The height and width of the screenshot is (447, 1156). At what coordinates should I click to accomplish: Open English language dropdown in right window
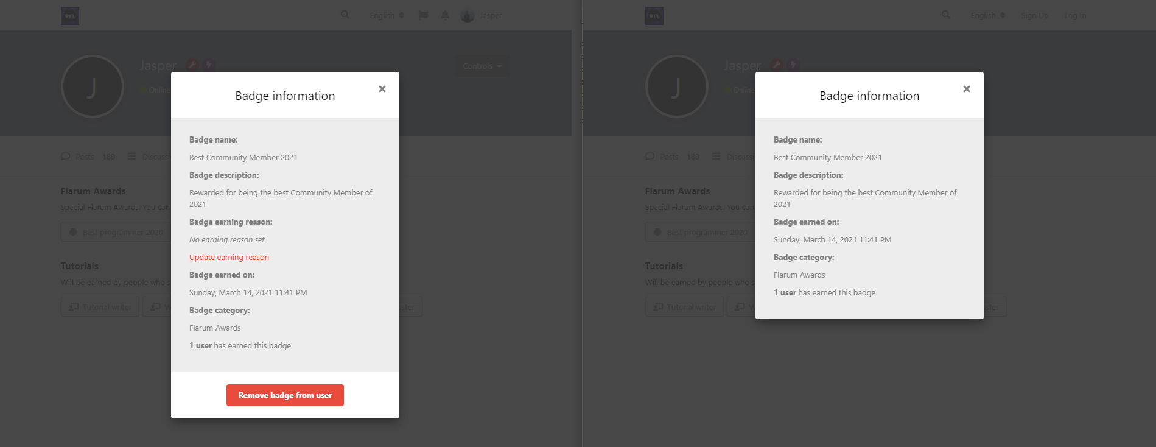click(988, 15)
